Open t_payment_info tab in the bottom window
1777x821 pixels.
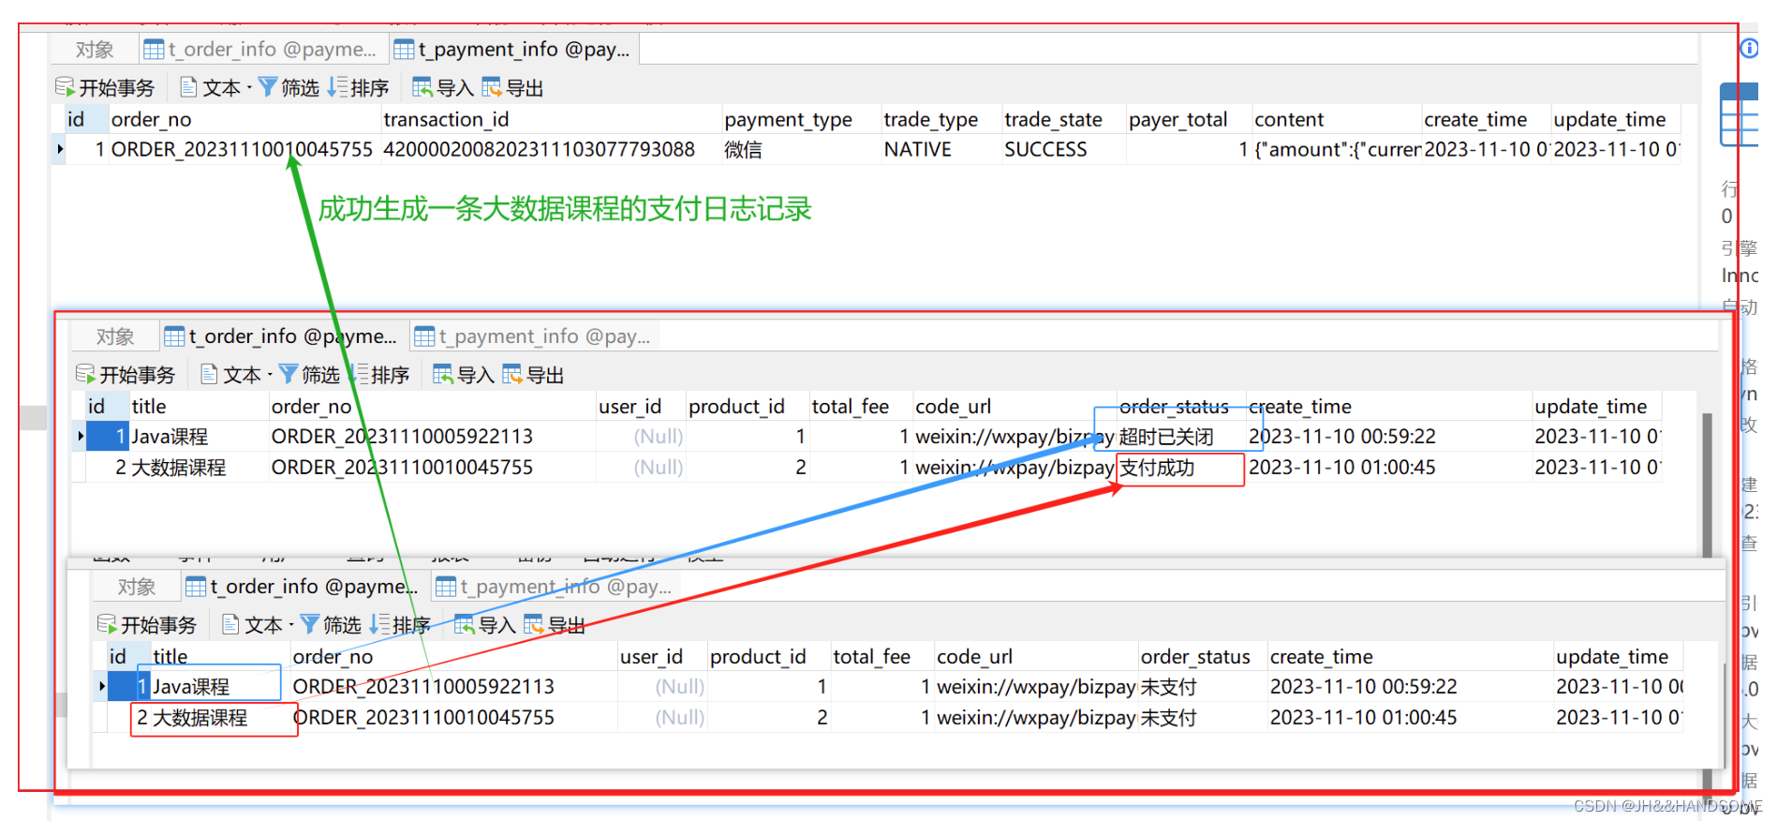554,587
